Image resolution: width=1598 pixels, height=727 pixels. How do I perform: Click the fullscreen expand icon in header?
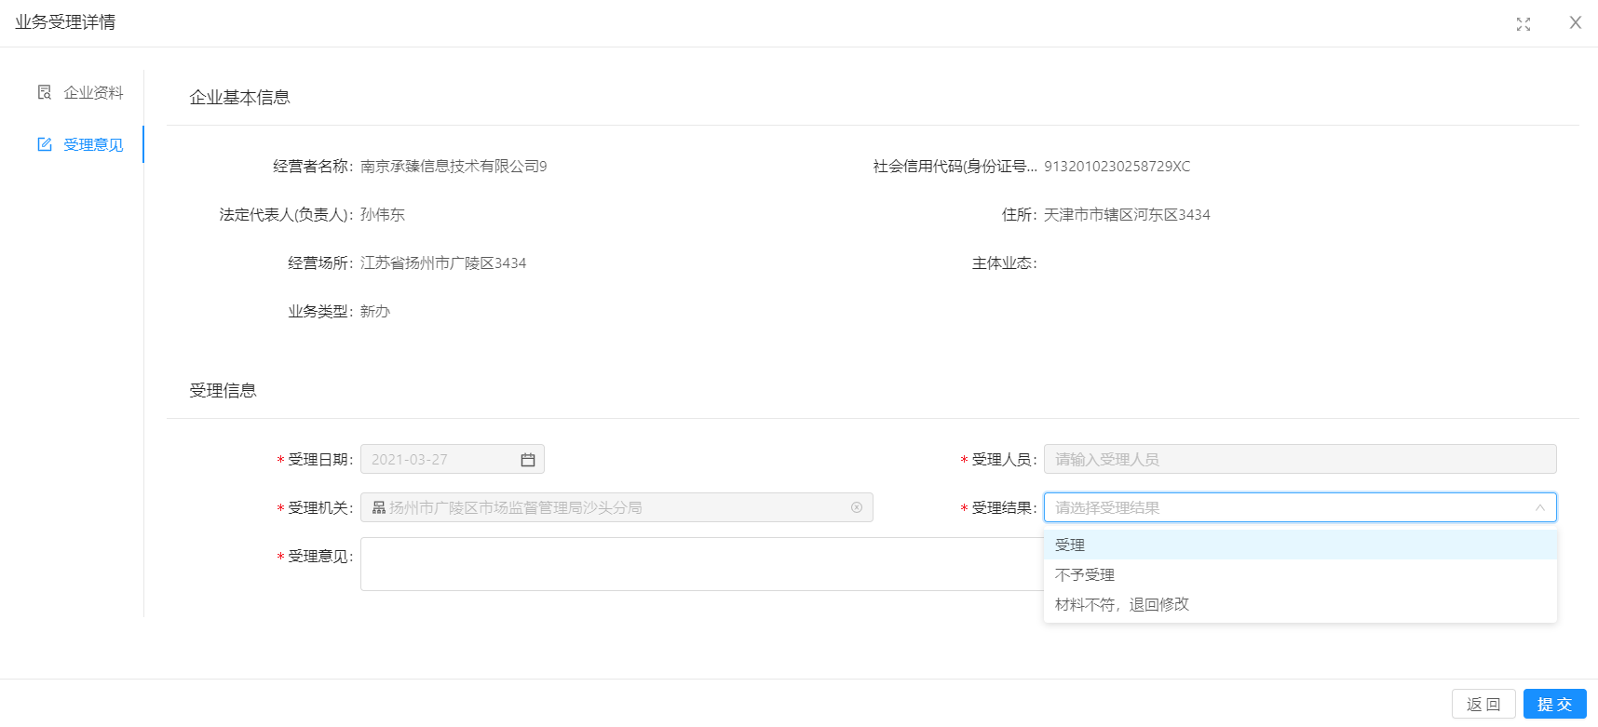coord(1523,24)
